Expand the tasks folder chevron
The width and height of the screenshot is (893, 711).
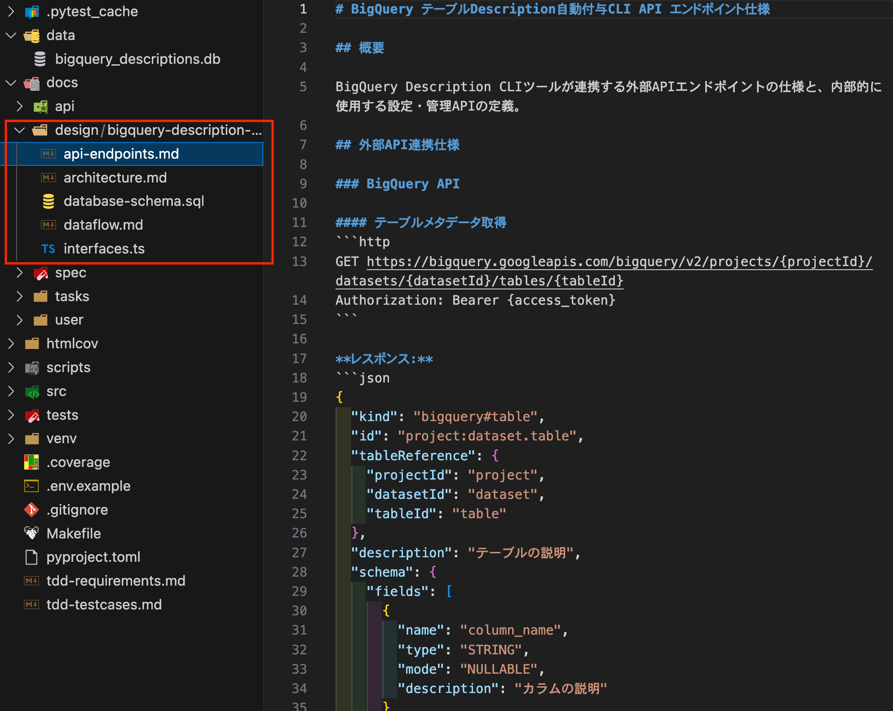19,296
